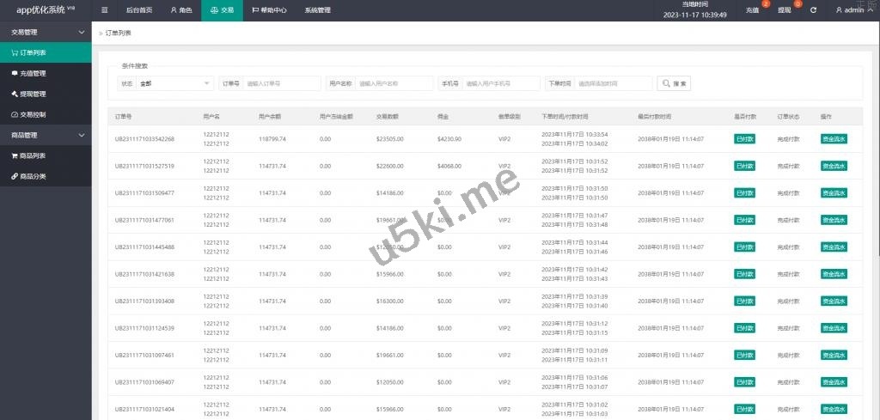The width and height of the screenshot is (880, 420).
Task: Click the 搜索 button
Action: (674, 83)
